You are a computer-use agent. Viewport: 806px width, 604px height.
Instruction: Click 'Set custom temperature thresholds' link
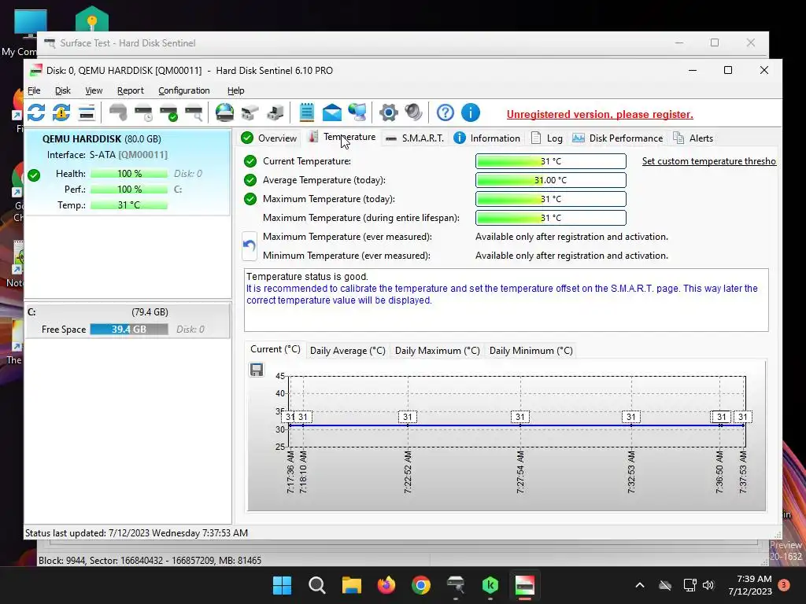(x=709, y=161)
